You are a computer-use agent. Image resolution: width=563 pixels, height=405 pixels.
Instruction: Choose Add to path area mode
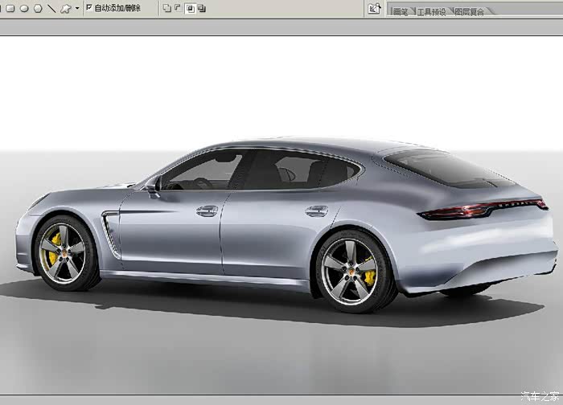[x=166, y=8]
